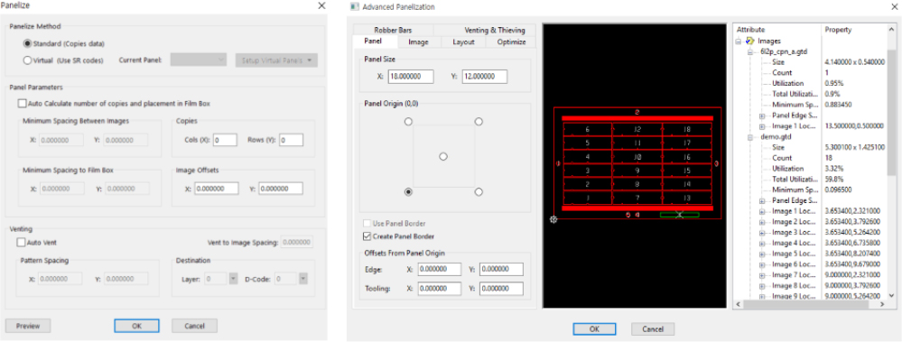The width and height of the screenshot is (902, 342).
Task: Open the Setup Virtual Panels dropdown
Action: coord(276,60)
